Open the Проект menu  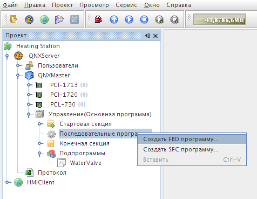click(62, 5)
